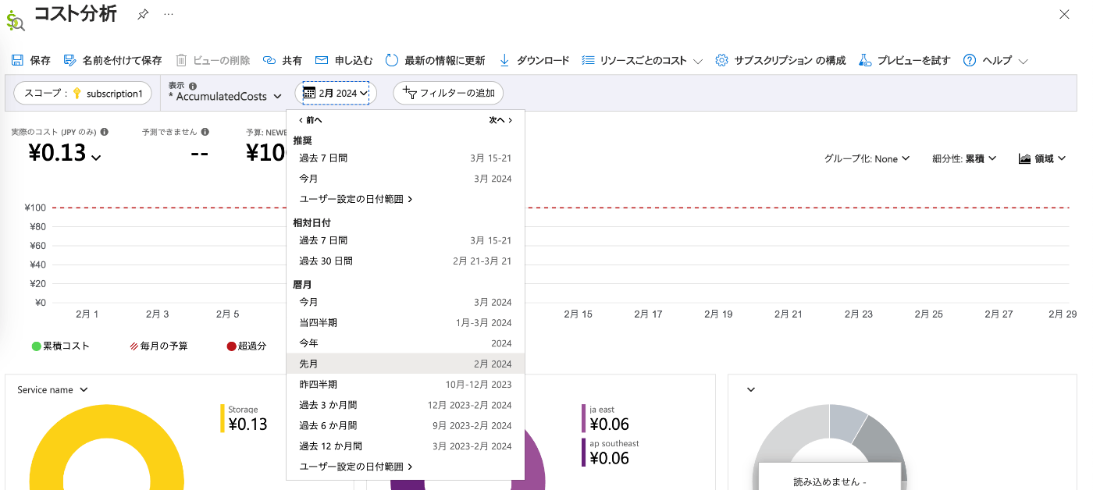
Task: Click 共有 link icon button
Action: [283, 60]
